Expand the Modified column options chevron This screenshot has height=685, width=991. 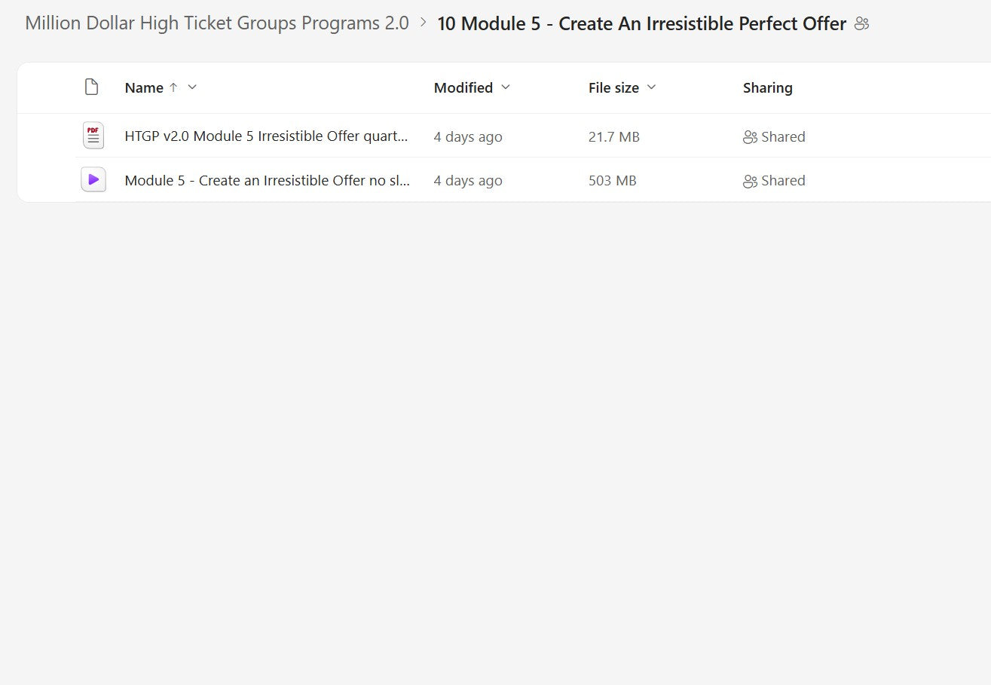(506, 87)
